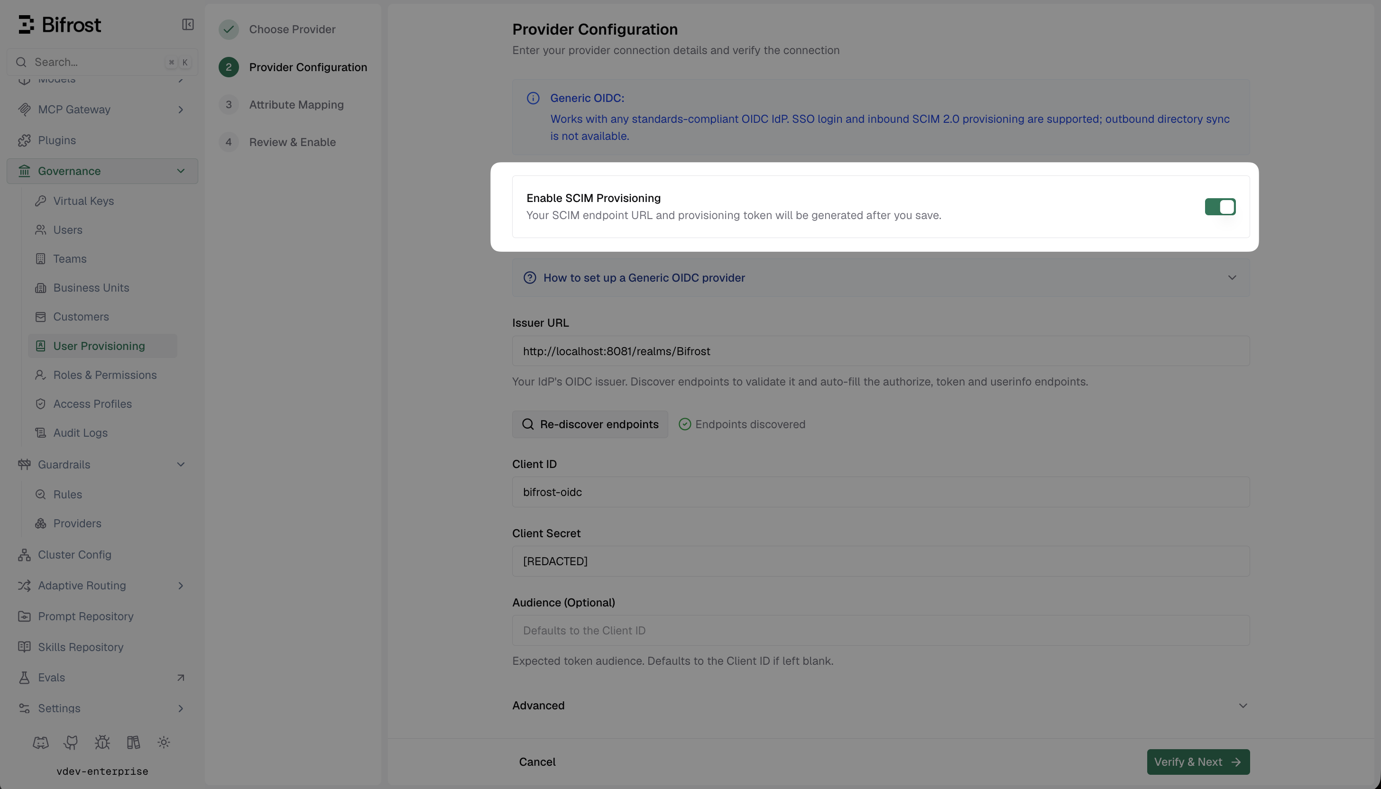Click the Plugins puzzle icon
Viewport: 1381px width, 789px height.
tap(24, 140)
